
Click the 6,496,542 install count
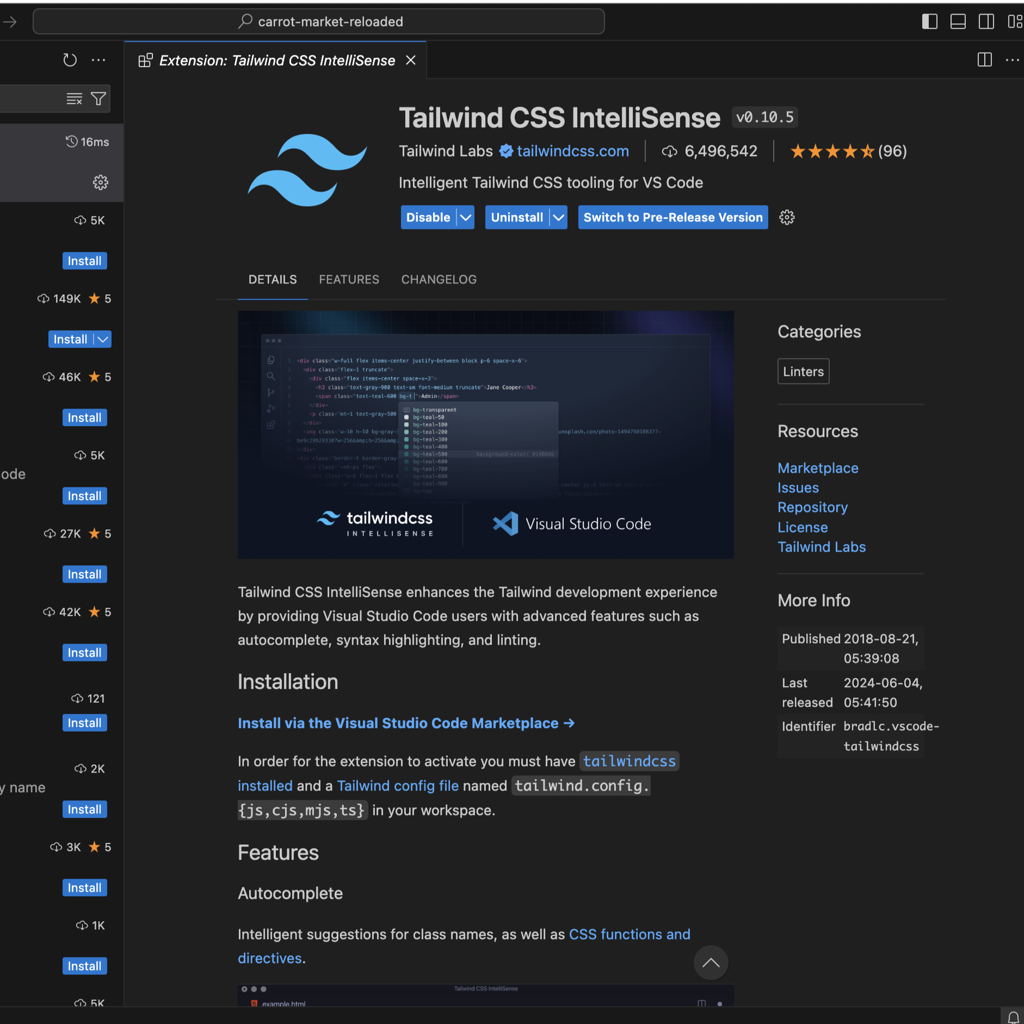(710, 151)
